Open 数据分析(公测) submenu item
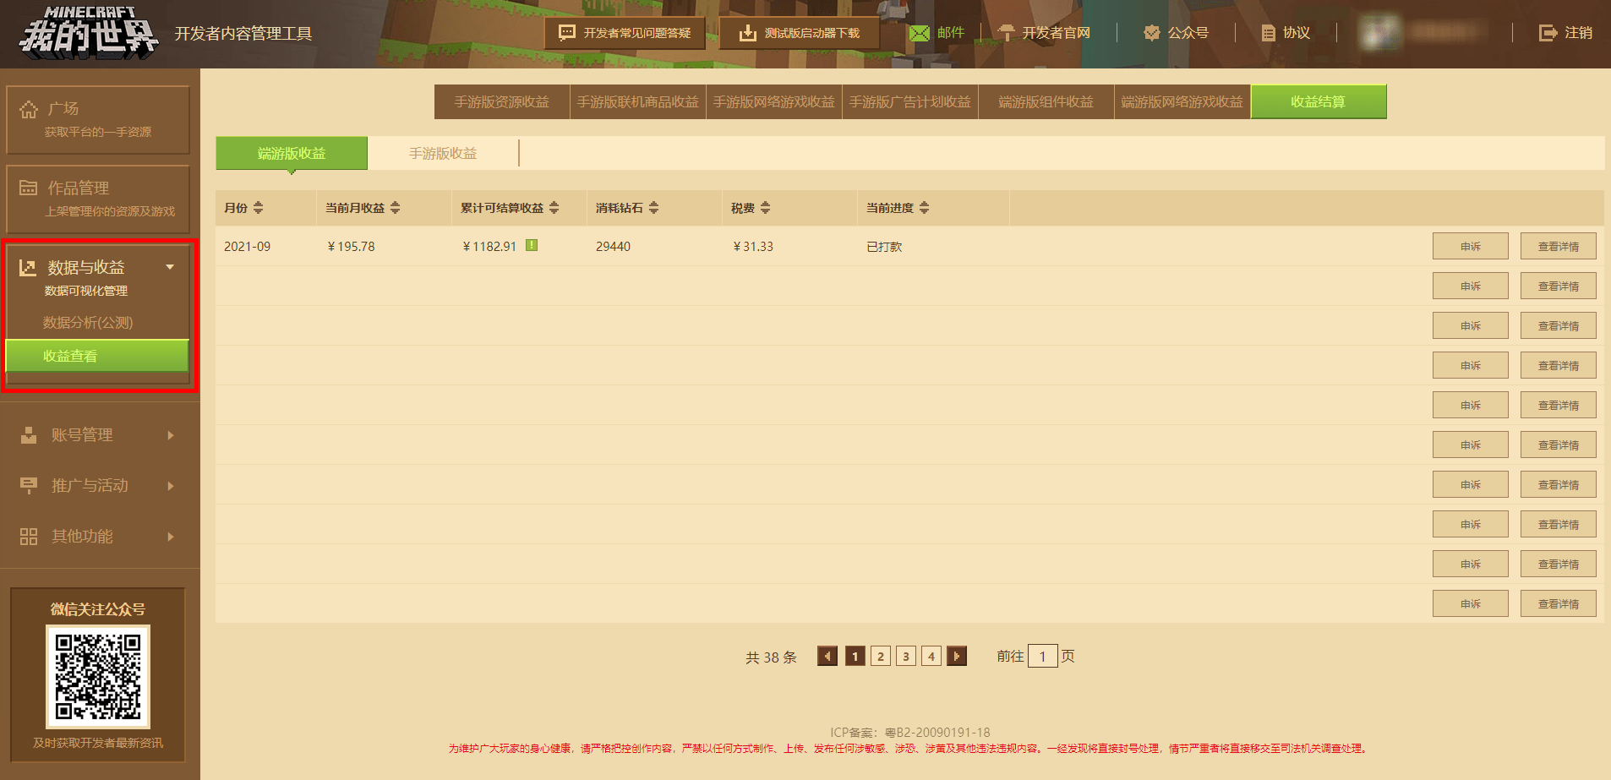The image size is (1611, 780). pyautogui.click(x=88, y=322)
